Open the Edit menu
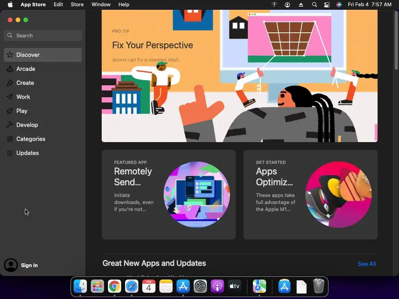 (58, 5)
